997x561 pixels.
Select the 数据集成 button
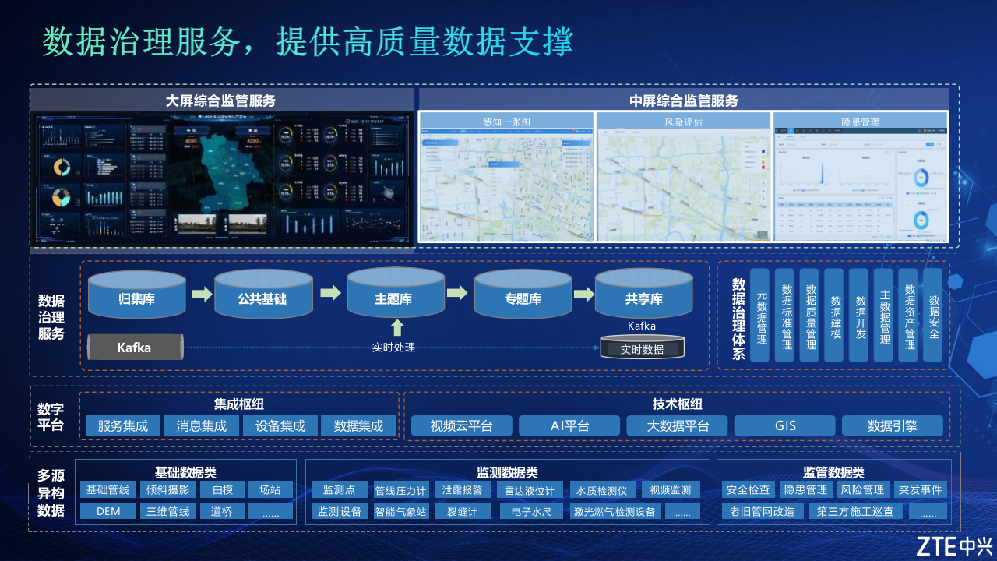(359, 425)
